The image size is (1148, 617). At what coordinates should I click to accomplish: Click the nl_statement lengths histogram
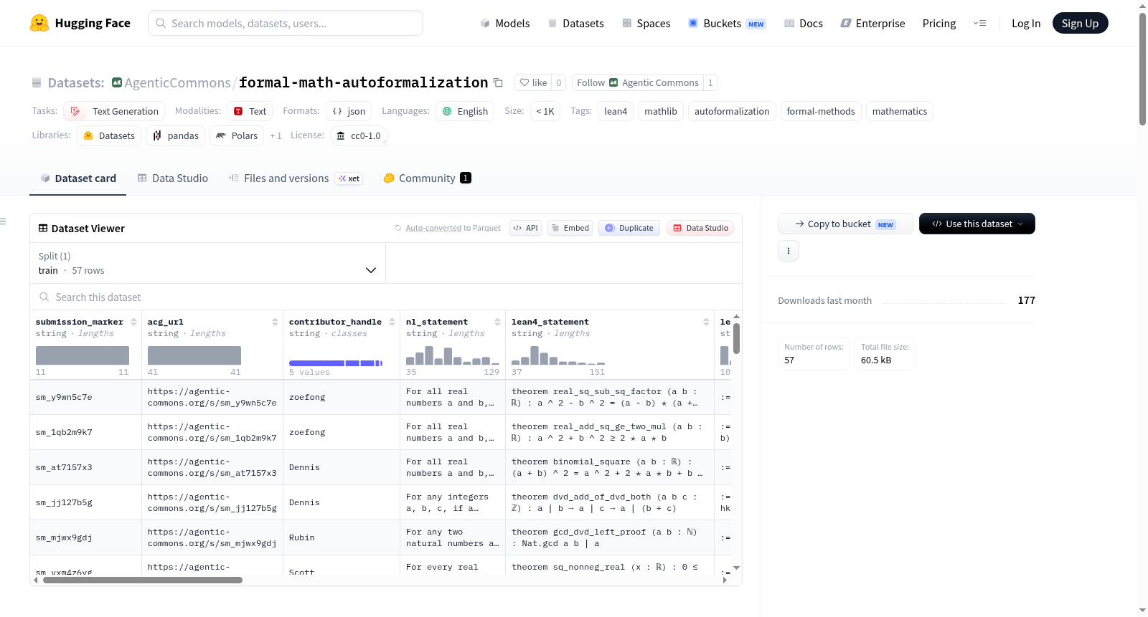tap(452, 355)
